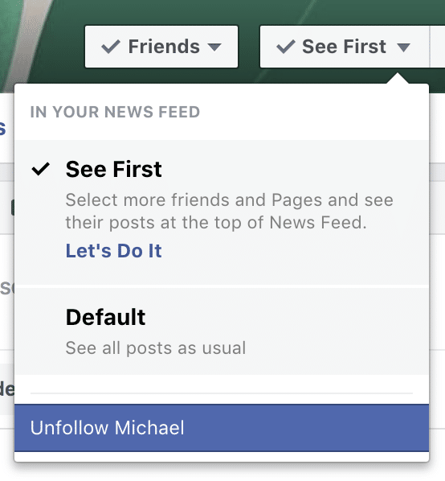Screen dimensions: 445x481
Task: Click the Default option heading text
Action: click(x=106, y=317)
